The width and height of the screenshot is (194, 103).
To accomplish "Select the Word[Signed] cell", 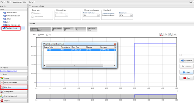I will [x=79, y=50].
